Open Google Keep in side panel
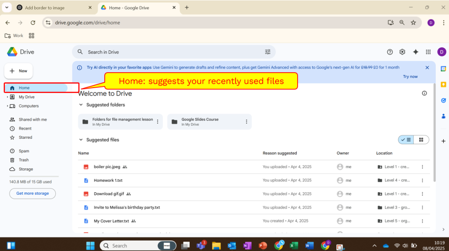Viewport: 449px width, 251px height. pos(443,85)
